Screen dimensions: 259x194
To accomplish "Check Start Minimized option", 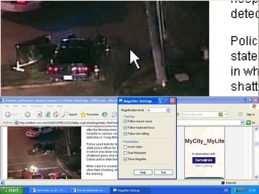I will tap(125, 153).
